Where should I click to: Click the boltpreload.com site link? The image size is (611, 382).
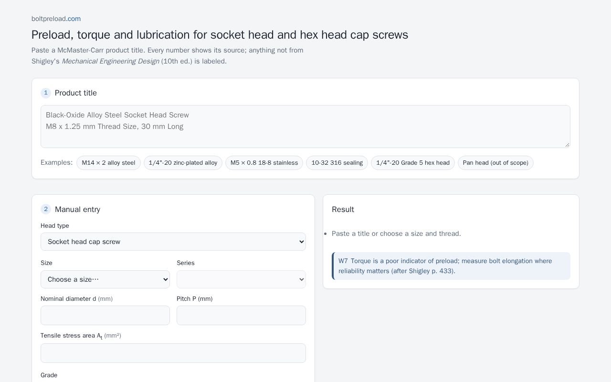point(56,19)
